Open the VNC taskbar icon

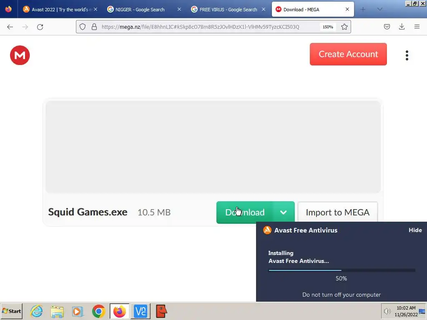pos(141,311)
